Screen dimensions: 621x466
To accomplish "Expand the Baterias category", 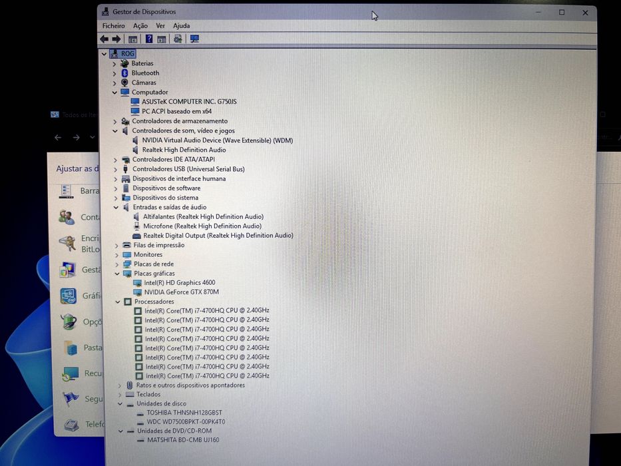I will pyautogui.click(x=114, y=63).
